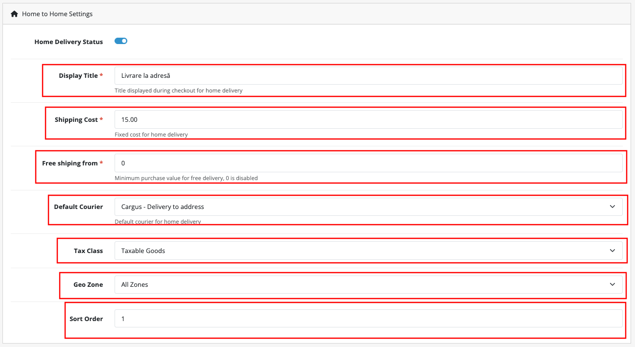Click the Sort Order label
635x347 pixels.
pyautogui.click(x=86, y=319)
